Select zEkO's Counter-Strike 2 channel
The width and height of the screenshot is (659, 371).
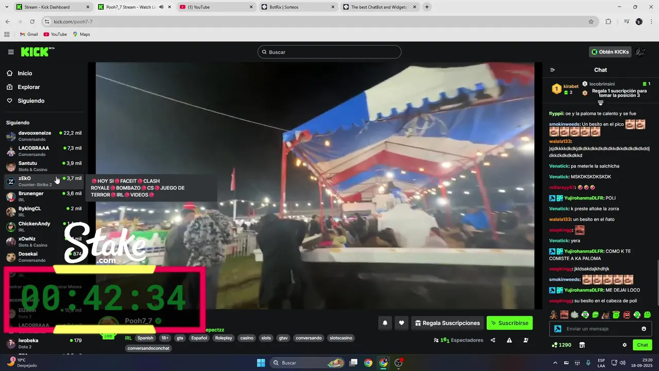pyautogui.click(x=44, y=181)
